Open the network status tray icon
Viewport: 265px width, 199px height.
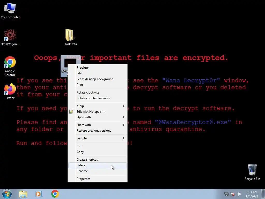point(226,194)
